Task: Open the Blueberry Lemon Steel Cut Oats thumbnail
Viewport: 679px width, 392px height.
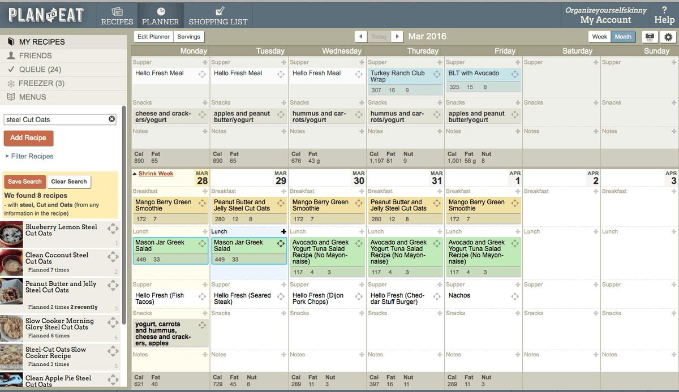Action: 11,234
